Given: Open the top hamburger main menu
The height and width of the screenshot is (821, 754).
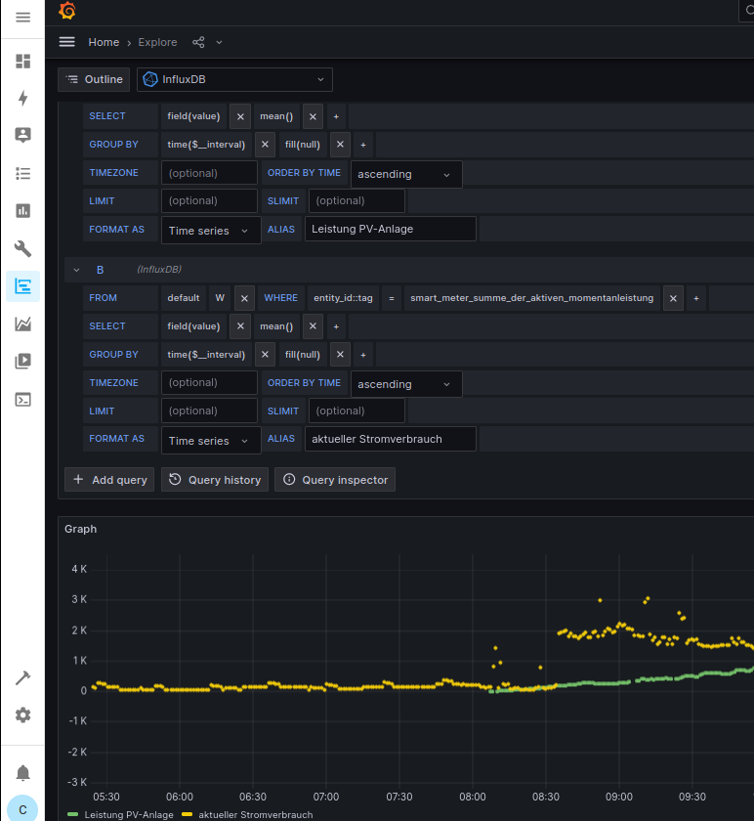Looking at the screenshot, I should click(x=23, y=18).
